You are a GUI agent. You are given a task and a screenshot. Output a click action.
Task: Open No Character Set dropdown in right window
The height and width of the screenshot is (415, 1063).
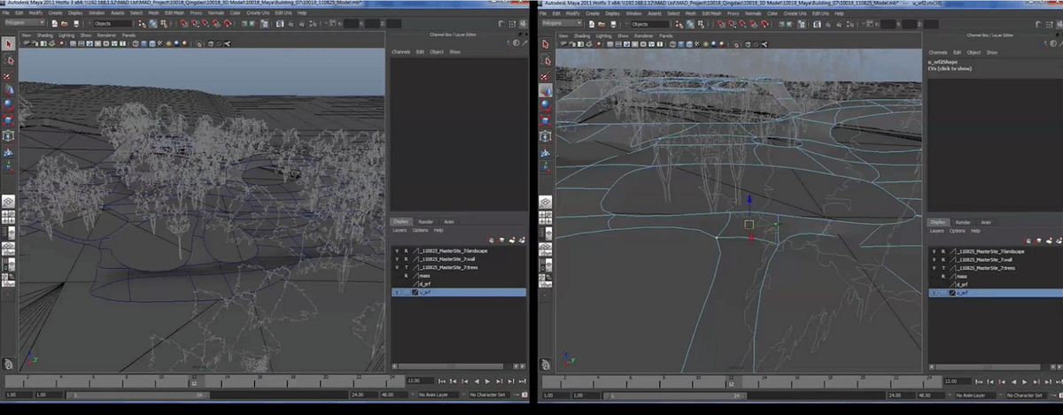1025,395
